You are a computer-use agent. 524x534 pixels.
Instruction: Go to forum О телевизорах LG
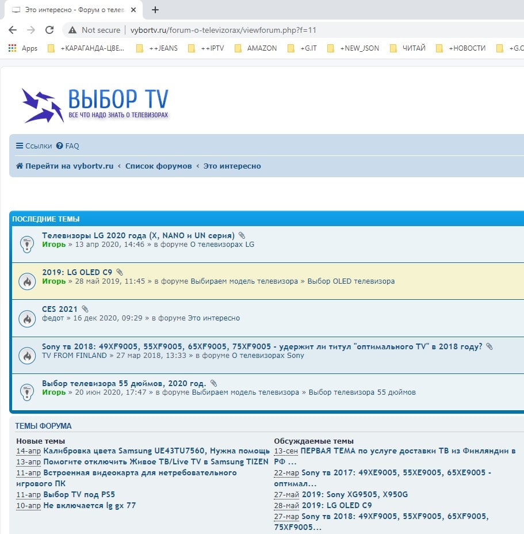(x=222, y=245)
